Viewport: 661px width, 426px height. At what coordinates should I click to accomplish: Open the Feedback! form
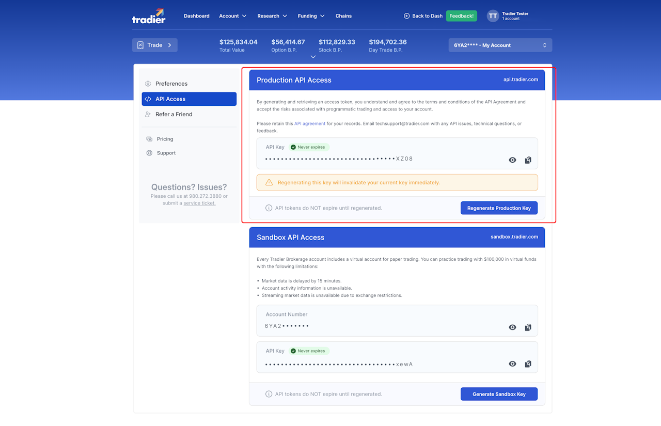point(461,16)
